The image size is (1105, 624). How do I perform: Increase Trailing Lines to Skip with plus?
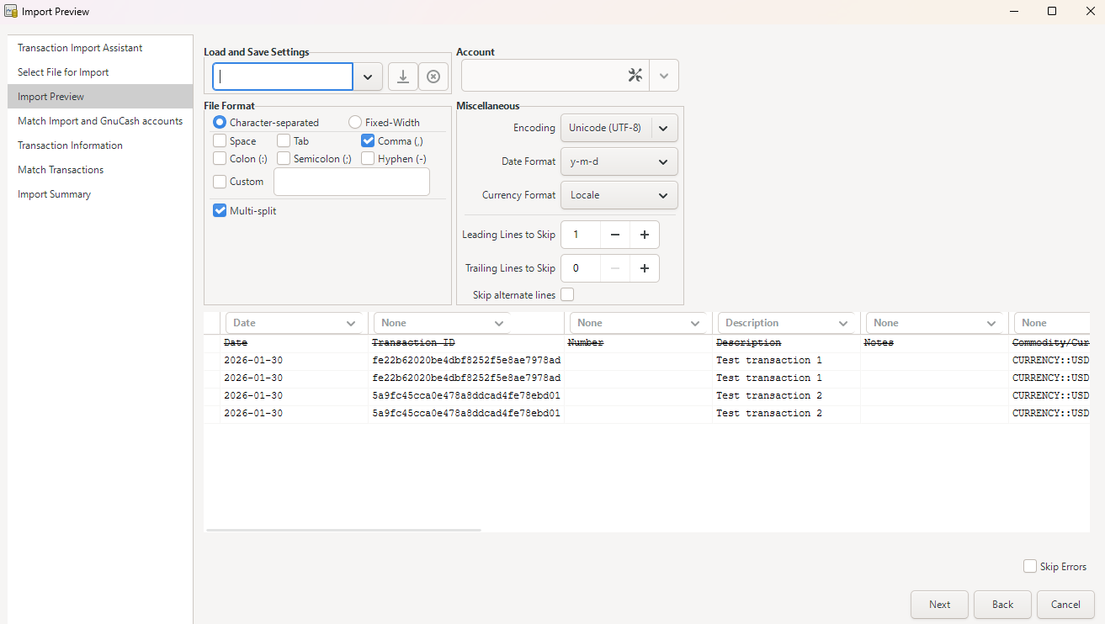point(645,268)
